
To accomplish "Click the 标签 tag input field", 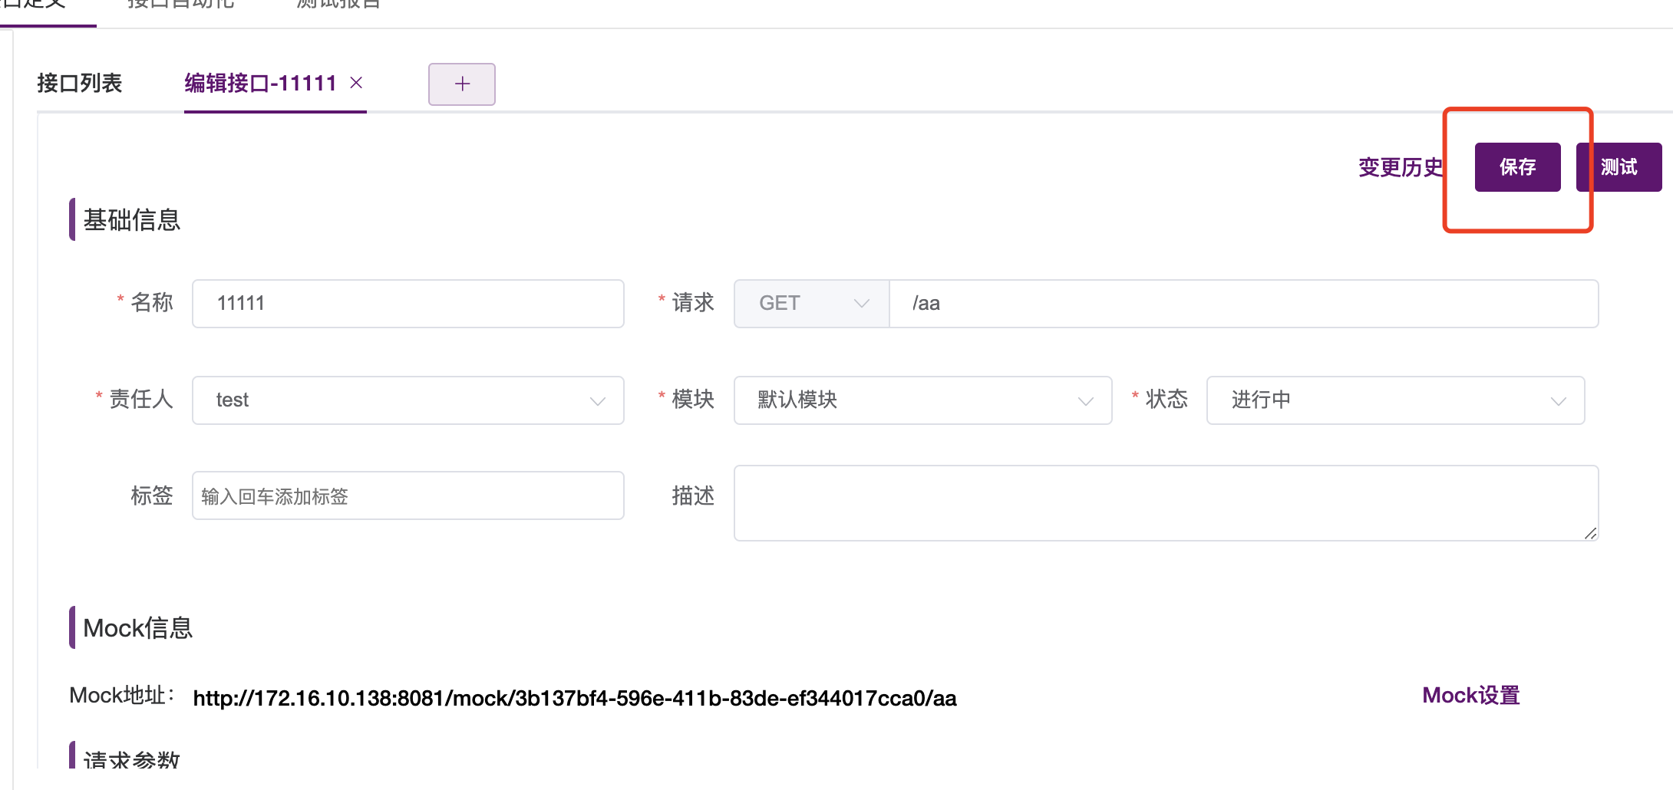I will (407, 495).
